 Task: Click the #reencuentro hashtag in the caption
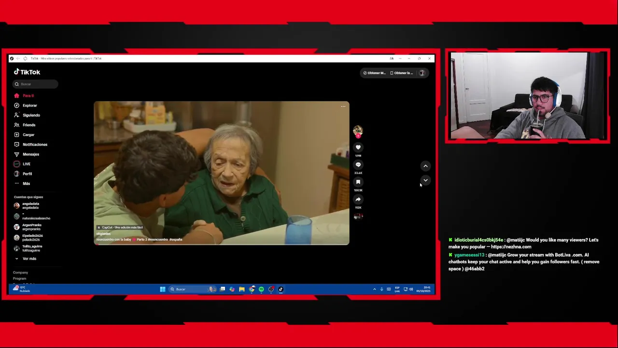157,239
